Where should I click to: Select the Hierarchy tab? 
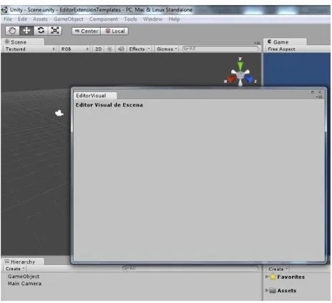pos(23,262)
